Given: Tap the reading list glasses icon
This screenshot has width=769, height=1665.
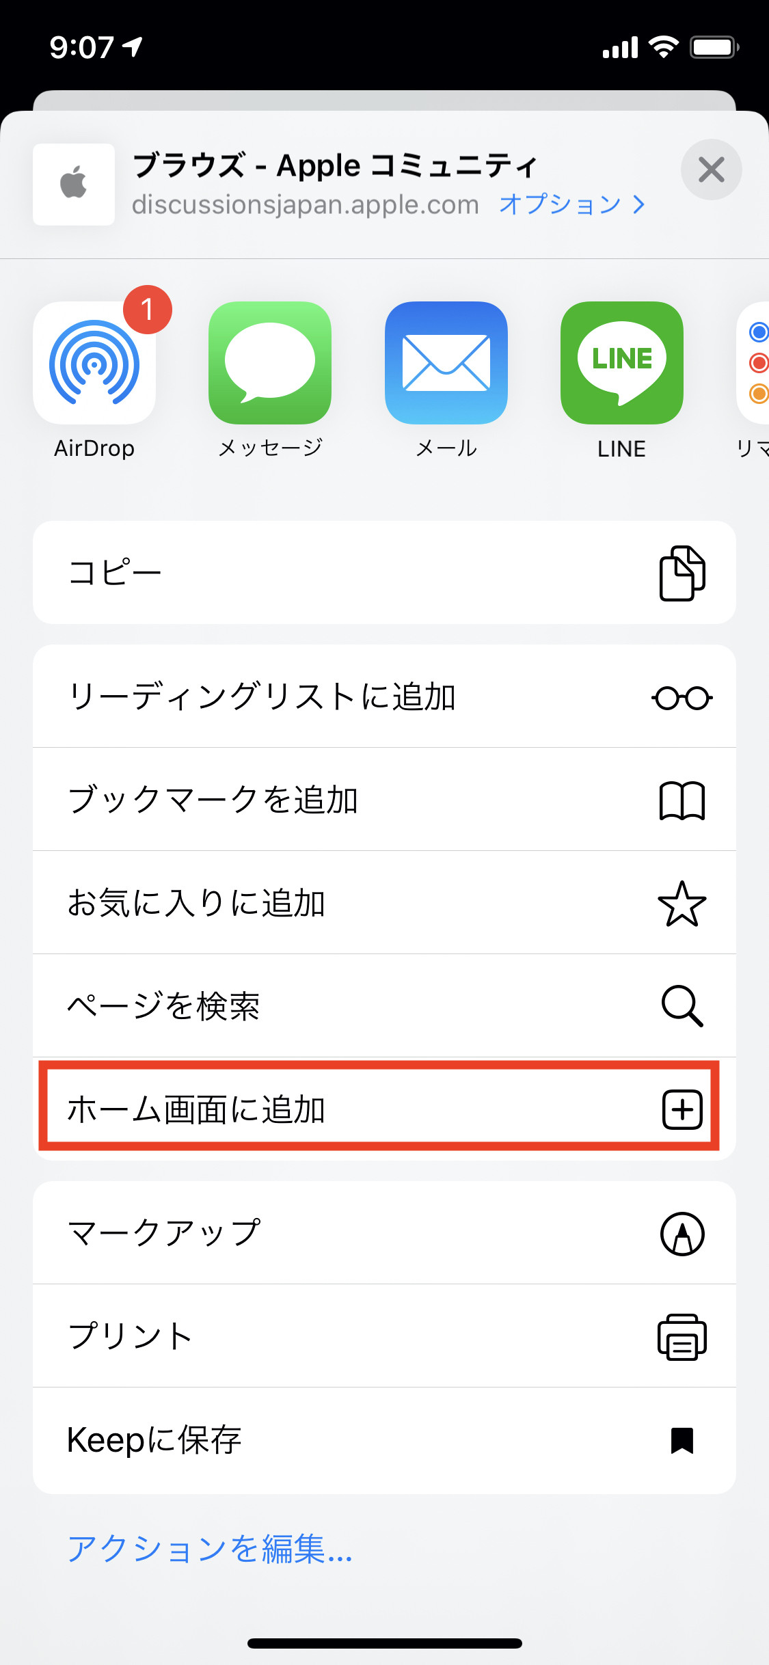Looking at the screenshot, I should coord(682,698).
